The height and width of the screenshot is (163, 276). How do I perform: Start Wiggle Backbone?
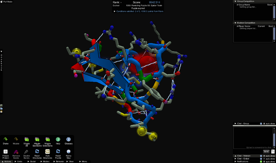(x=37, y=142)
